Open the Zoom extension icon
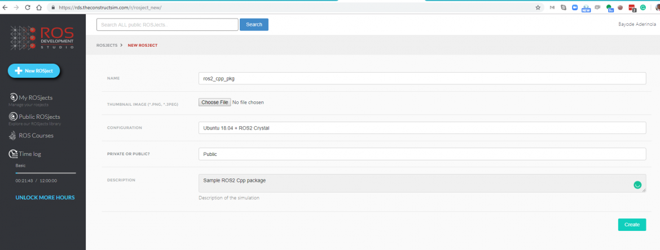The height and width of the screenshot is (250, 660). coord(575,8)
